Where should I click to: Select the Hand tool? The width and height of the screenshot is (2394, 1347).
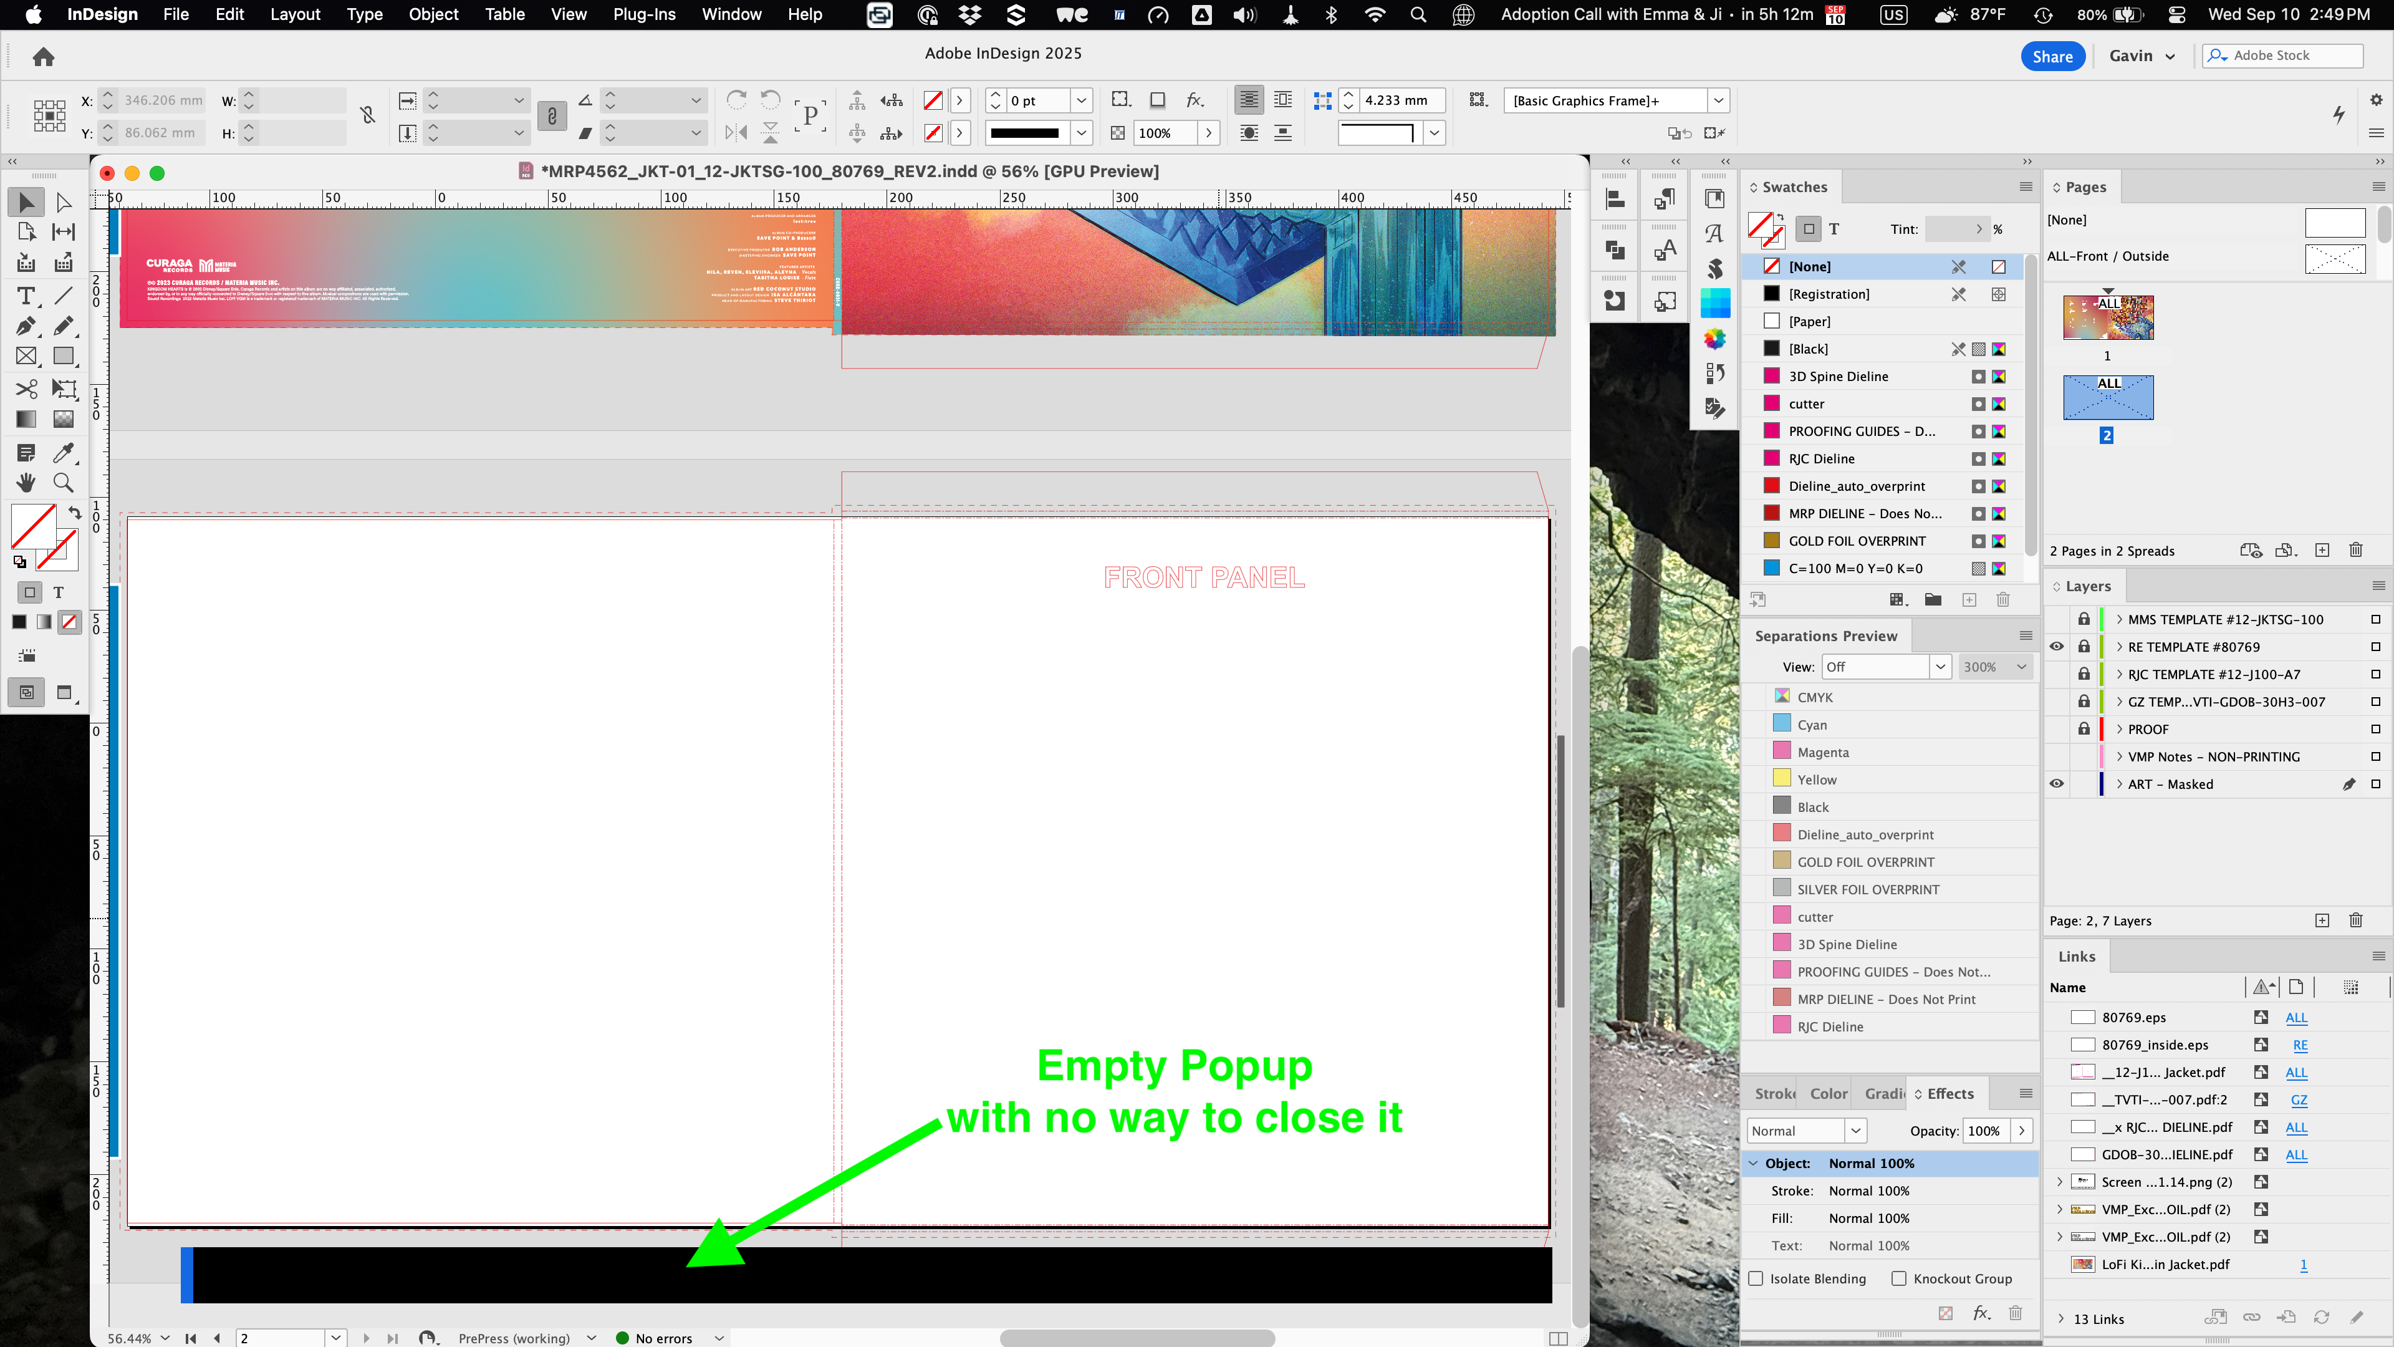coord(25,483)
